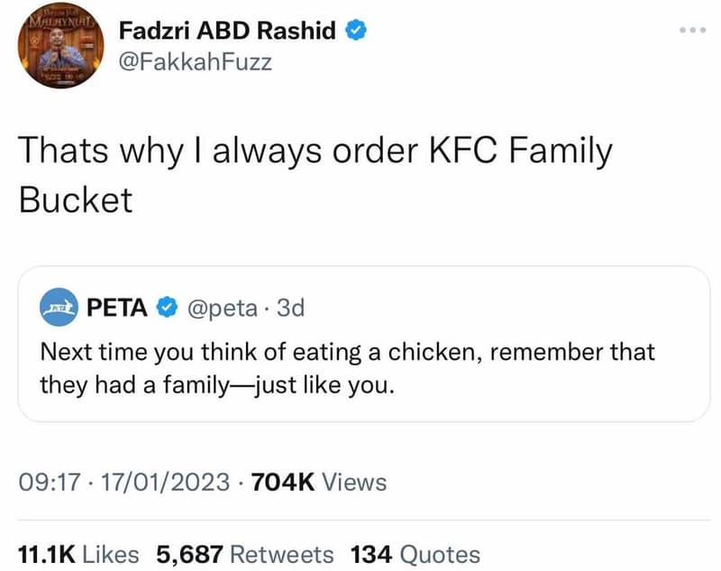Screen dimensions: 721x571
Task: View the @peta handle
Action: click(224, 307)
